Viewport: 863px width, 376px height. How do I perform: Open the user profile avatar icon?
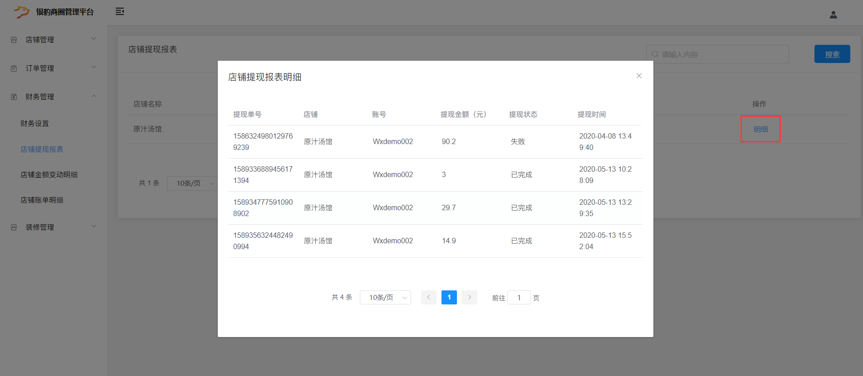pos(833,15)
